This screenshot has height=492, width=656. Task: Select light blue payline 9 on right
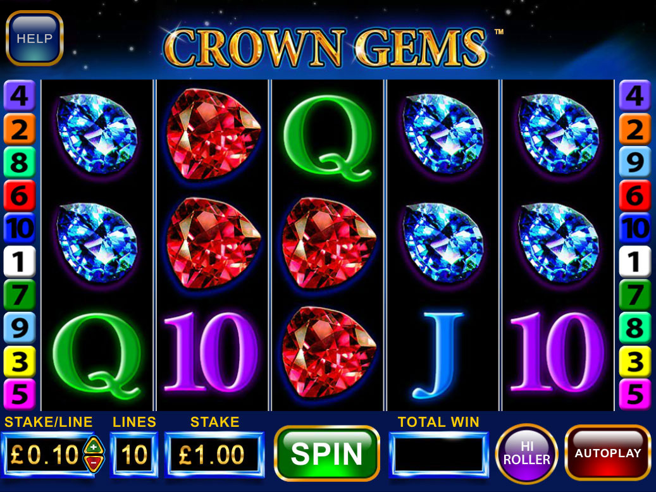coord(634,162)
